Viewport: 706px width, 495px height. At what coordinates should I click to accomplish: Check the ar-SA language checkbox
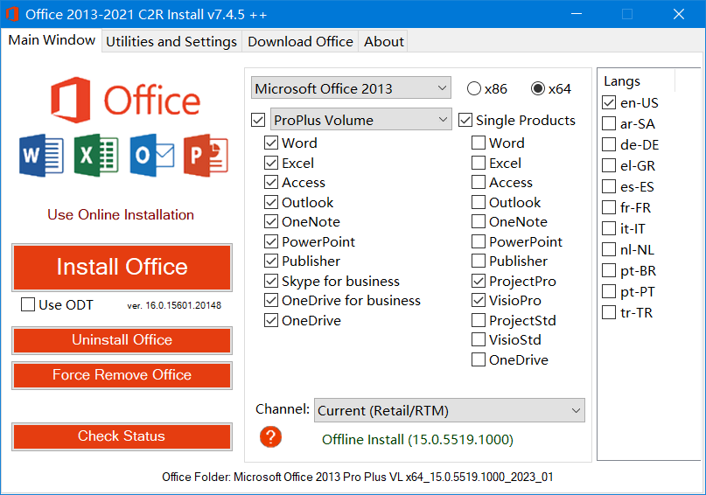pyautogui.click(x=609, y=123)
